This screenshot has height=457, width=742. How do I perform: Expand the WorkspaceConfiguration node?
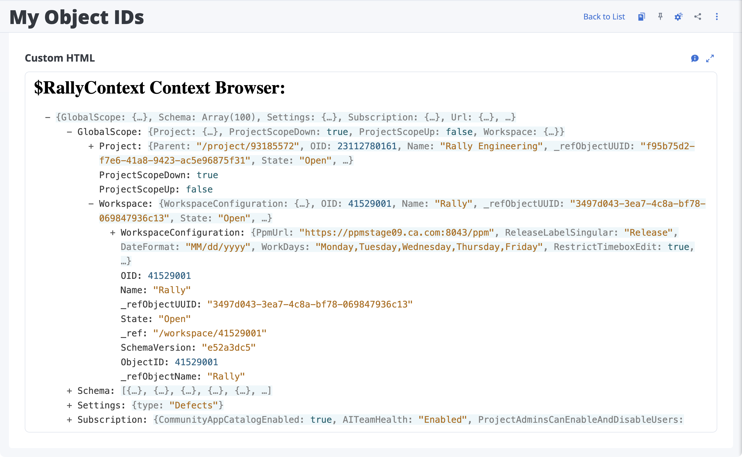[x=113, y=233]
